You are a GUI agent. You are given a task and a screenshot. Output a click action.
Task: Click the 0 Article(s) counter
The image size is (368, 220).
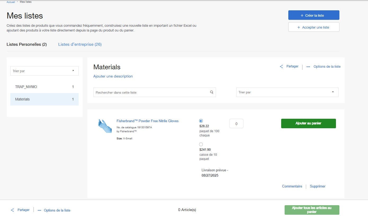187,210
